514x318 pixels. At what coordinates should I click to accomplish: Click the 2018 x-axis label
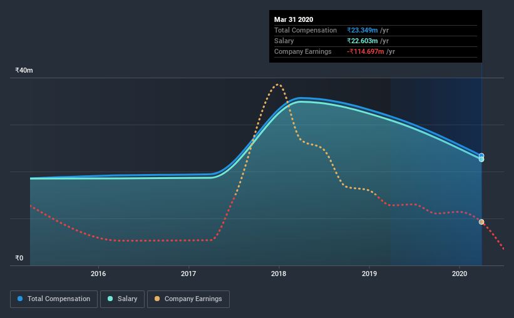[279, 274]
